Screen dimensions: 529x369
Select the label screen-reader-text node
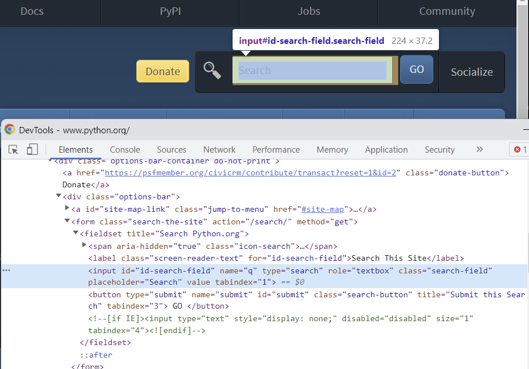pos(276,258)
